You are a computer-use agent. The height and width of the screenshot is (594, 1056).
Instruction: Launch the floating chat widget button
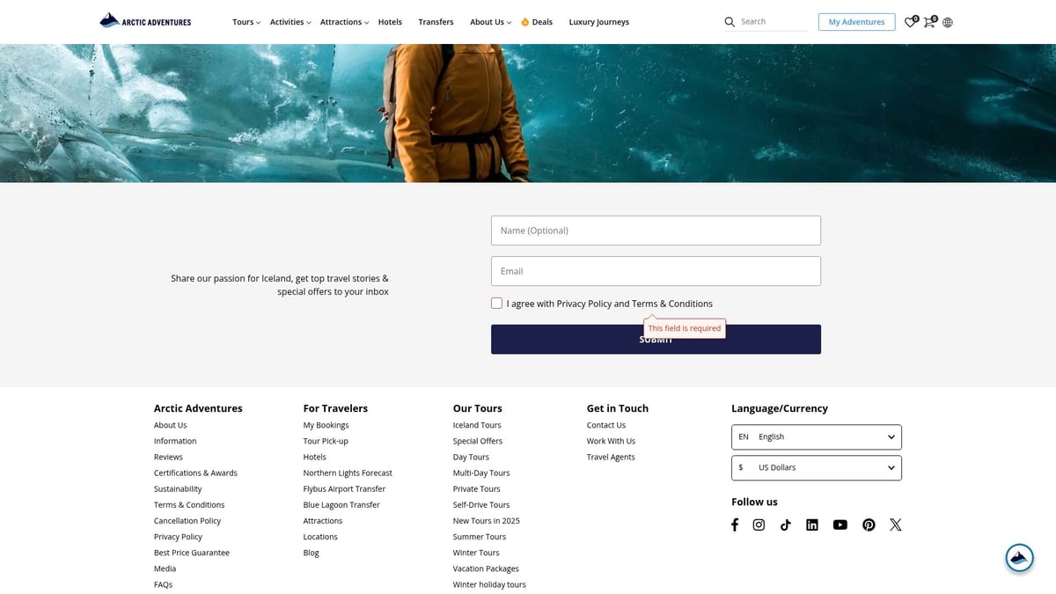1019,557
